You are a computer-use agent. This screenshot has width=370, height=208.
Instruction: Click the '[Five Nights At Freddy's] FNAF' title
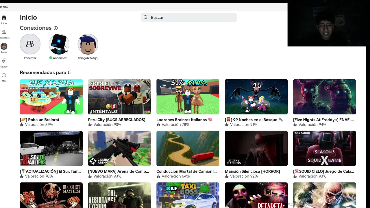point(323,120)
